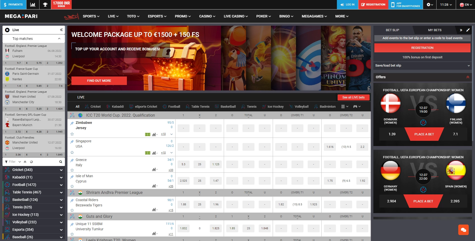
Task: Open the PAYMENTS button
Action: click(13, 4)
